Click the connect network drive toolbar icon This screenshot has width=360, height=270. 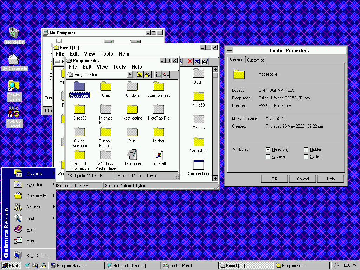point(158,75)
